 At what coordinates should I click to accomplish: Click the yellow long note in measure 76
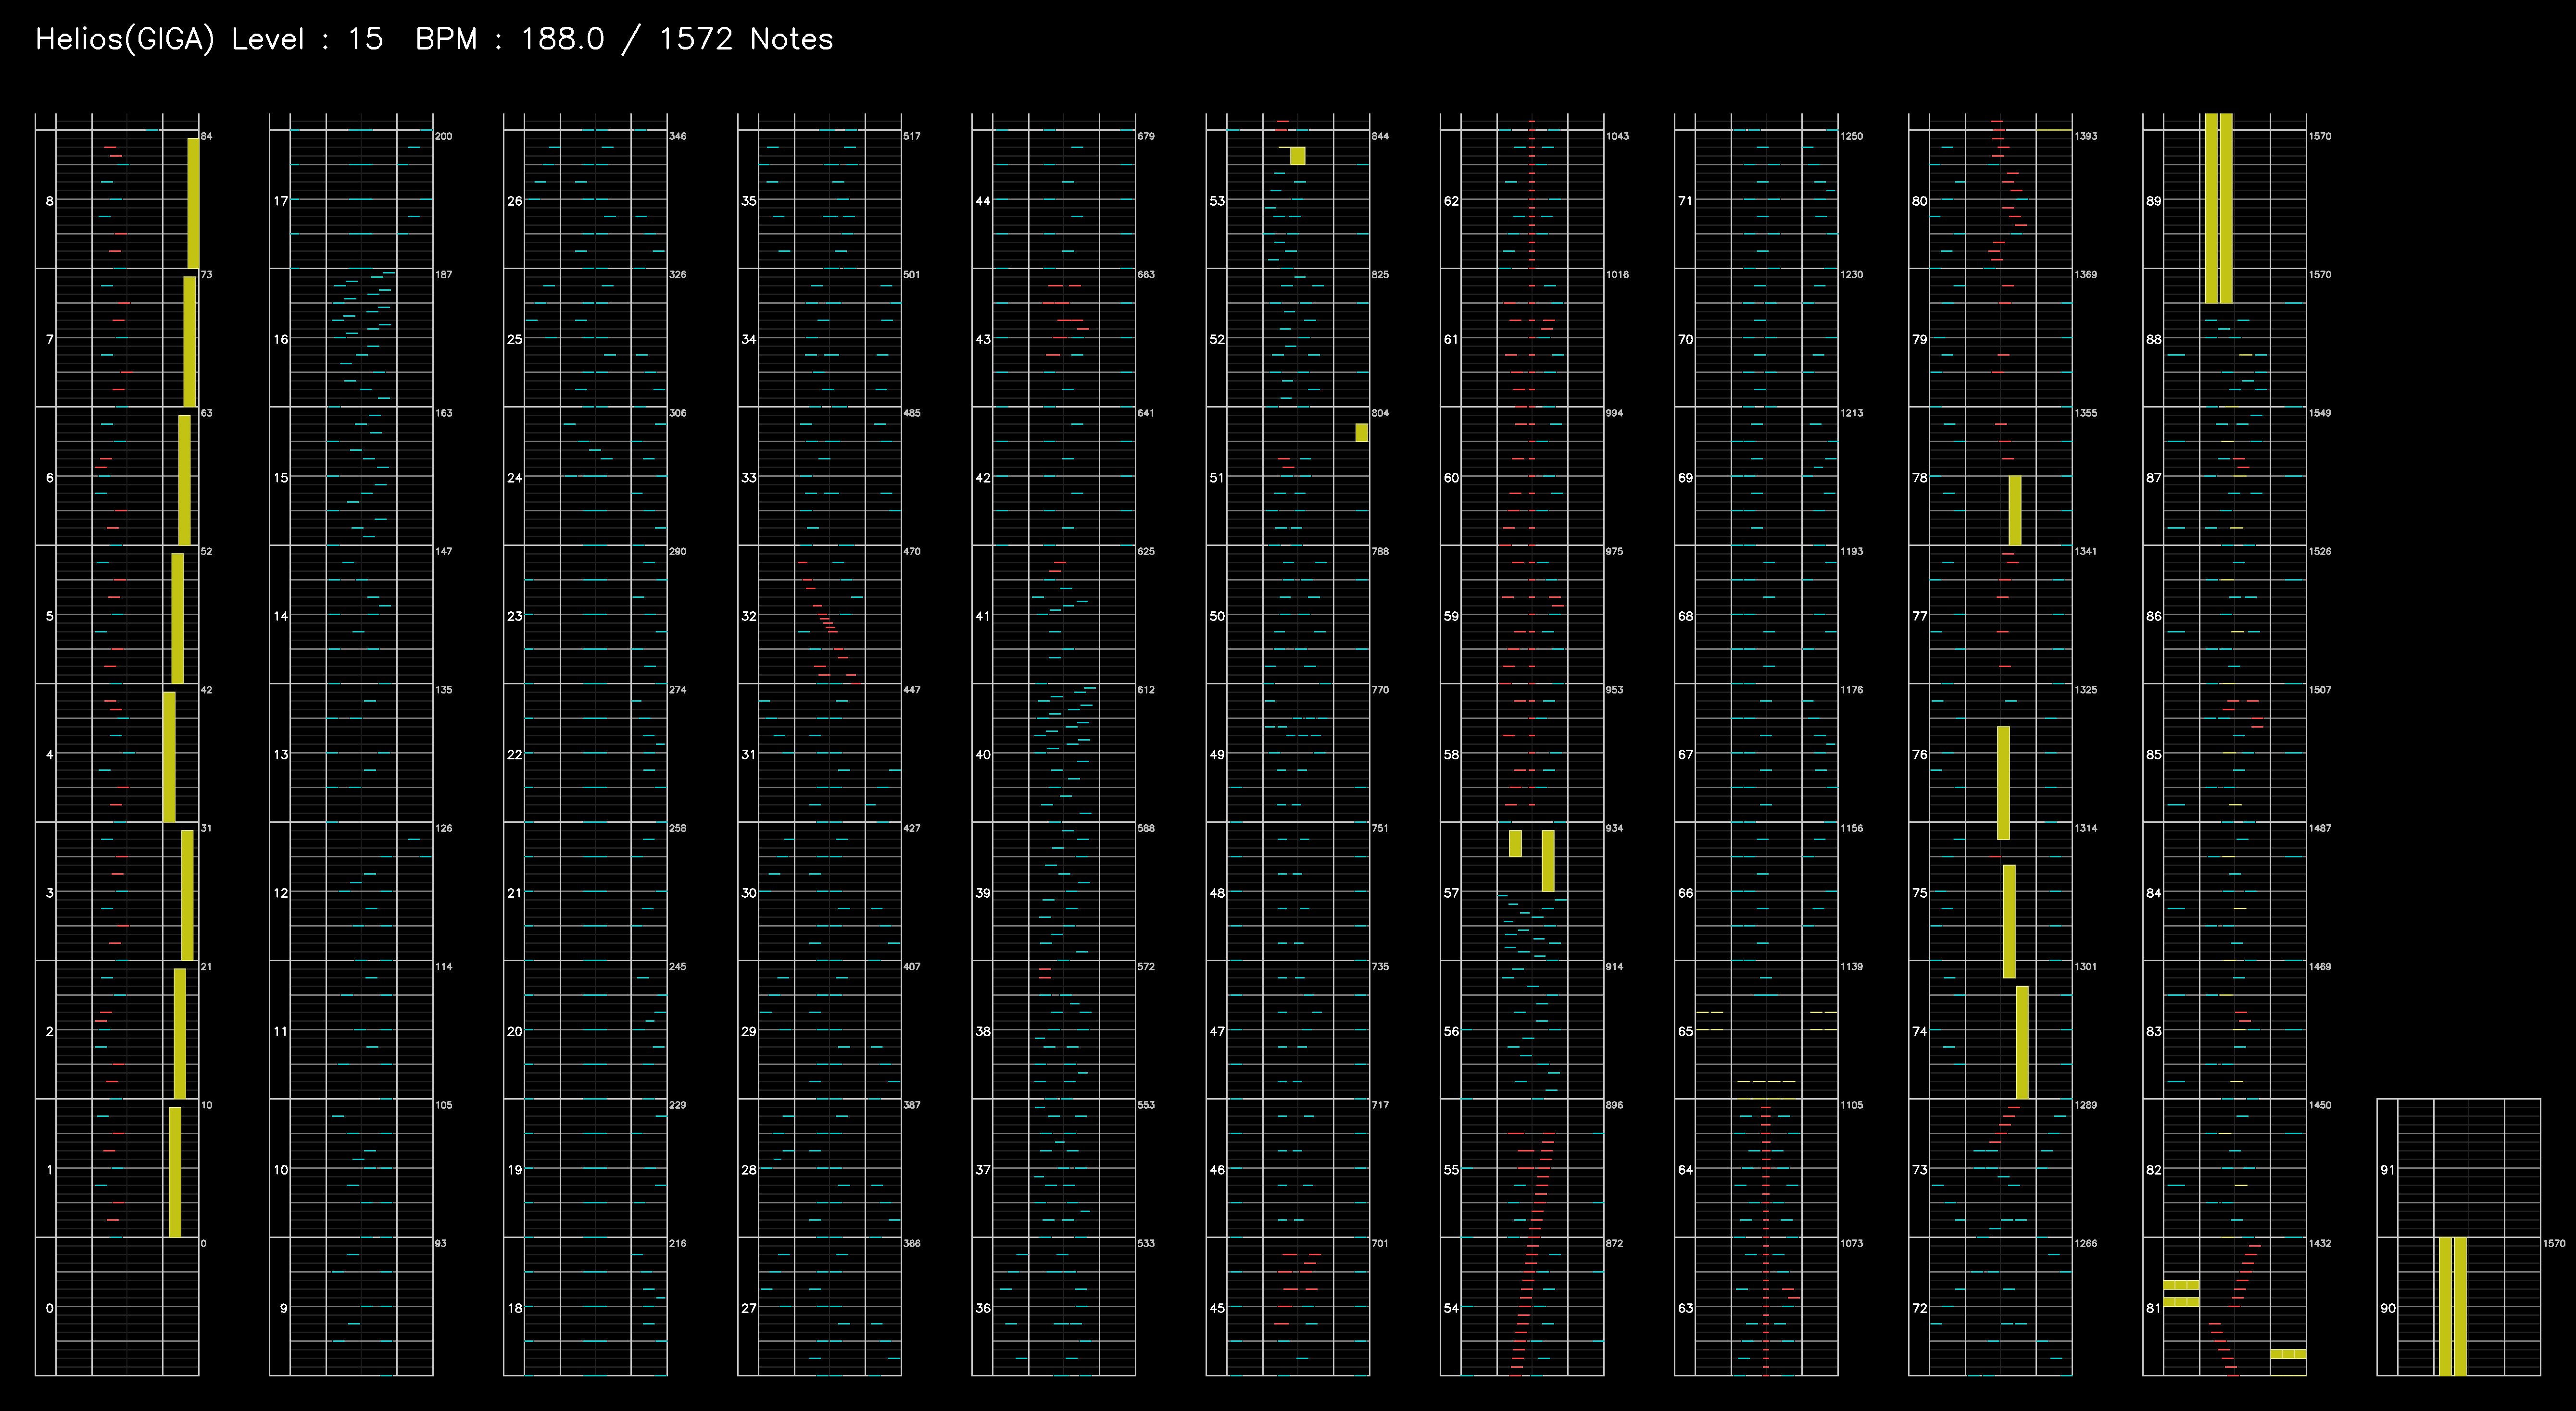tap(2003, 782)
